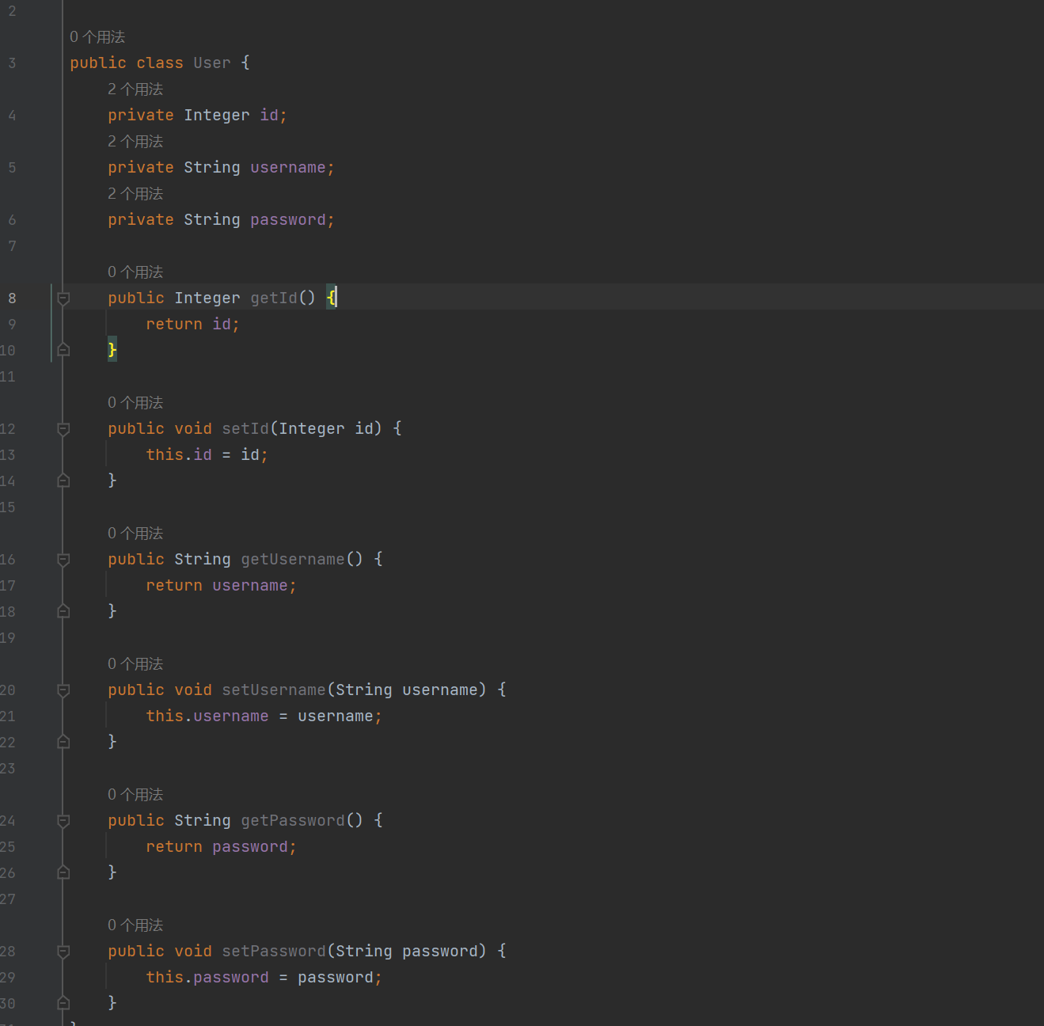The width and height of the screenshot is (1044, 1026).
Task: Click 'String password' parameter in setPassword
Action: (407, 952)
